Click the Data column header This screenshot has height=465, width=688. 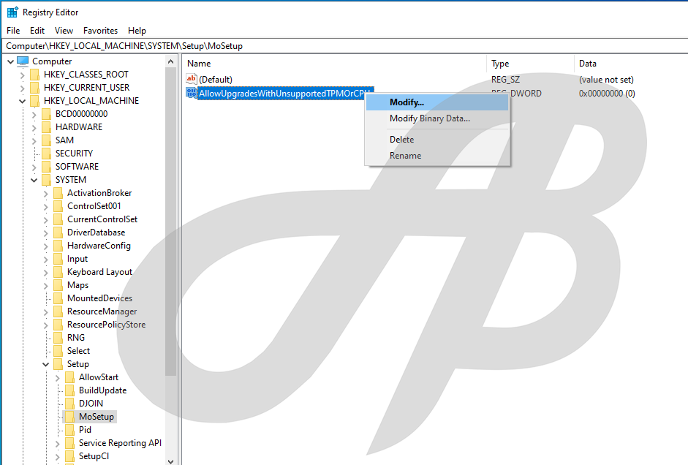(631, 64)
